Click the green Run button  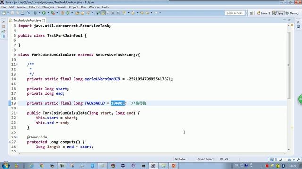tap(44, 13)
